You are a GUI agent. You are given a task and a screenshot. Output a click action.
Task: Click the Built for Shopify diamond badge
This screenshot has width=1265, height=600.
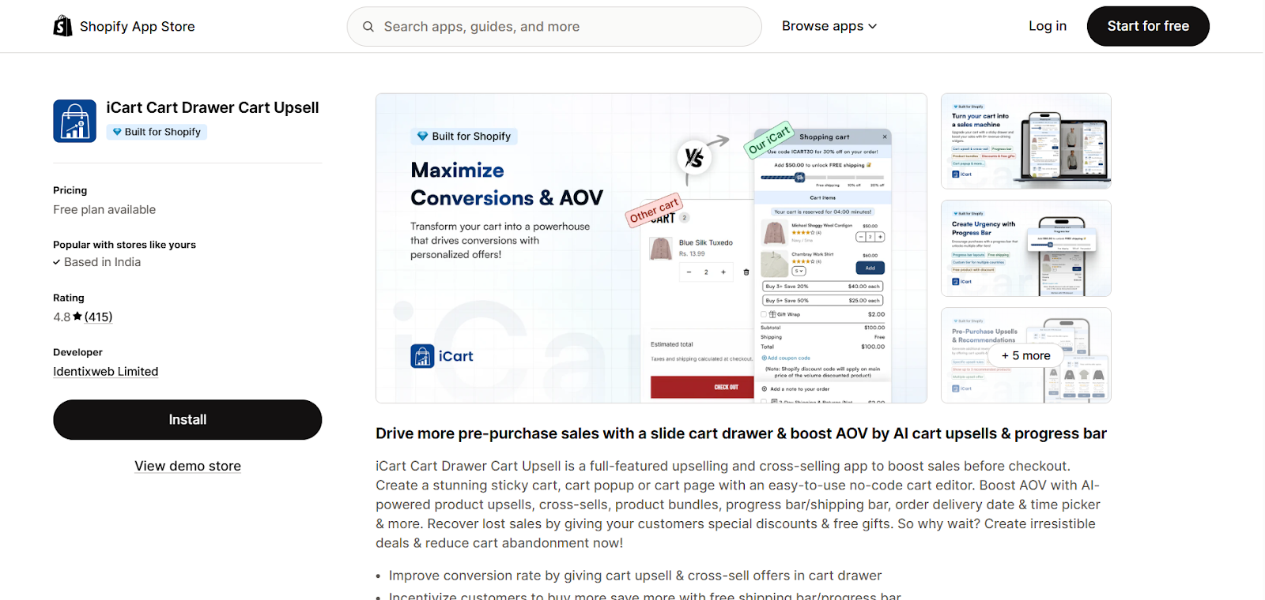(157, 132)
